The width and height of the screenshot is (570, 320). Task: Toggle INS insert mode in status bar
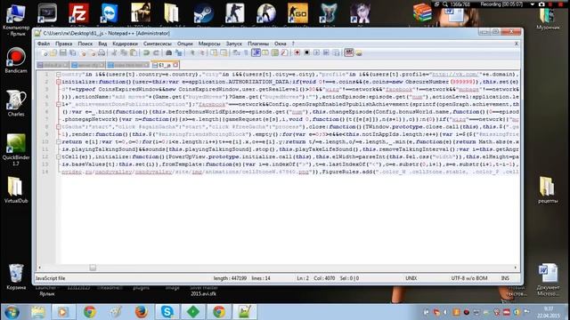pyautogui.click(x=505, y=278)
